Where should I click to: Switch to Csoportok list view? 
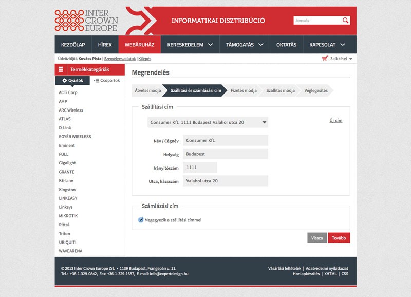pos(107,81)
